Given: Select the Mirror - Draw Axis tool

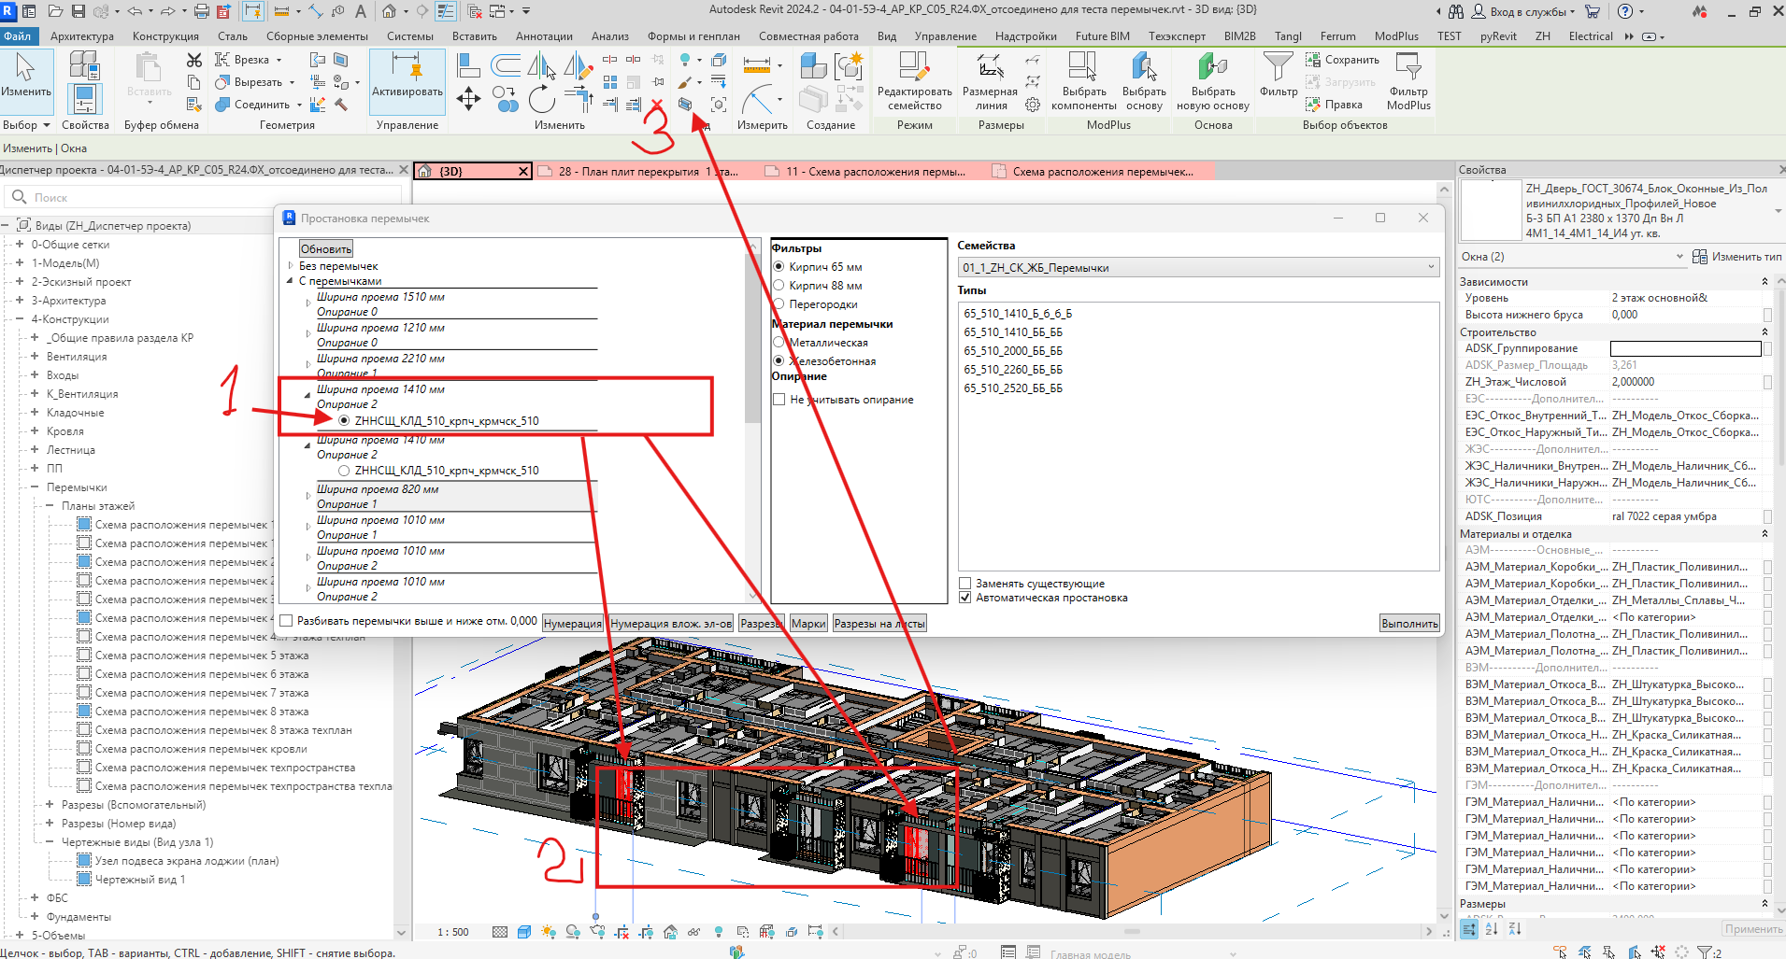Looking at the screenshot, I should tap(579, 65).
